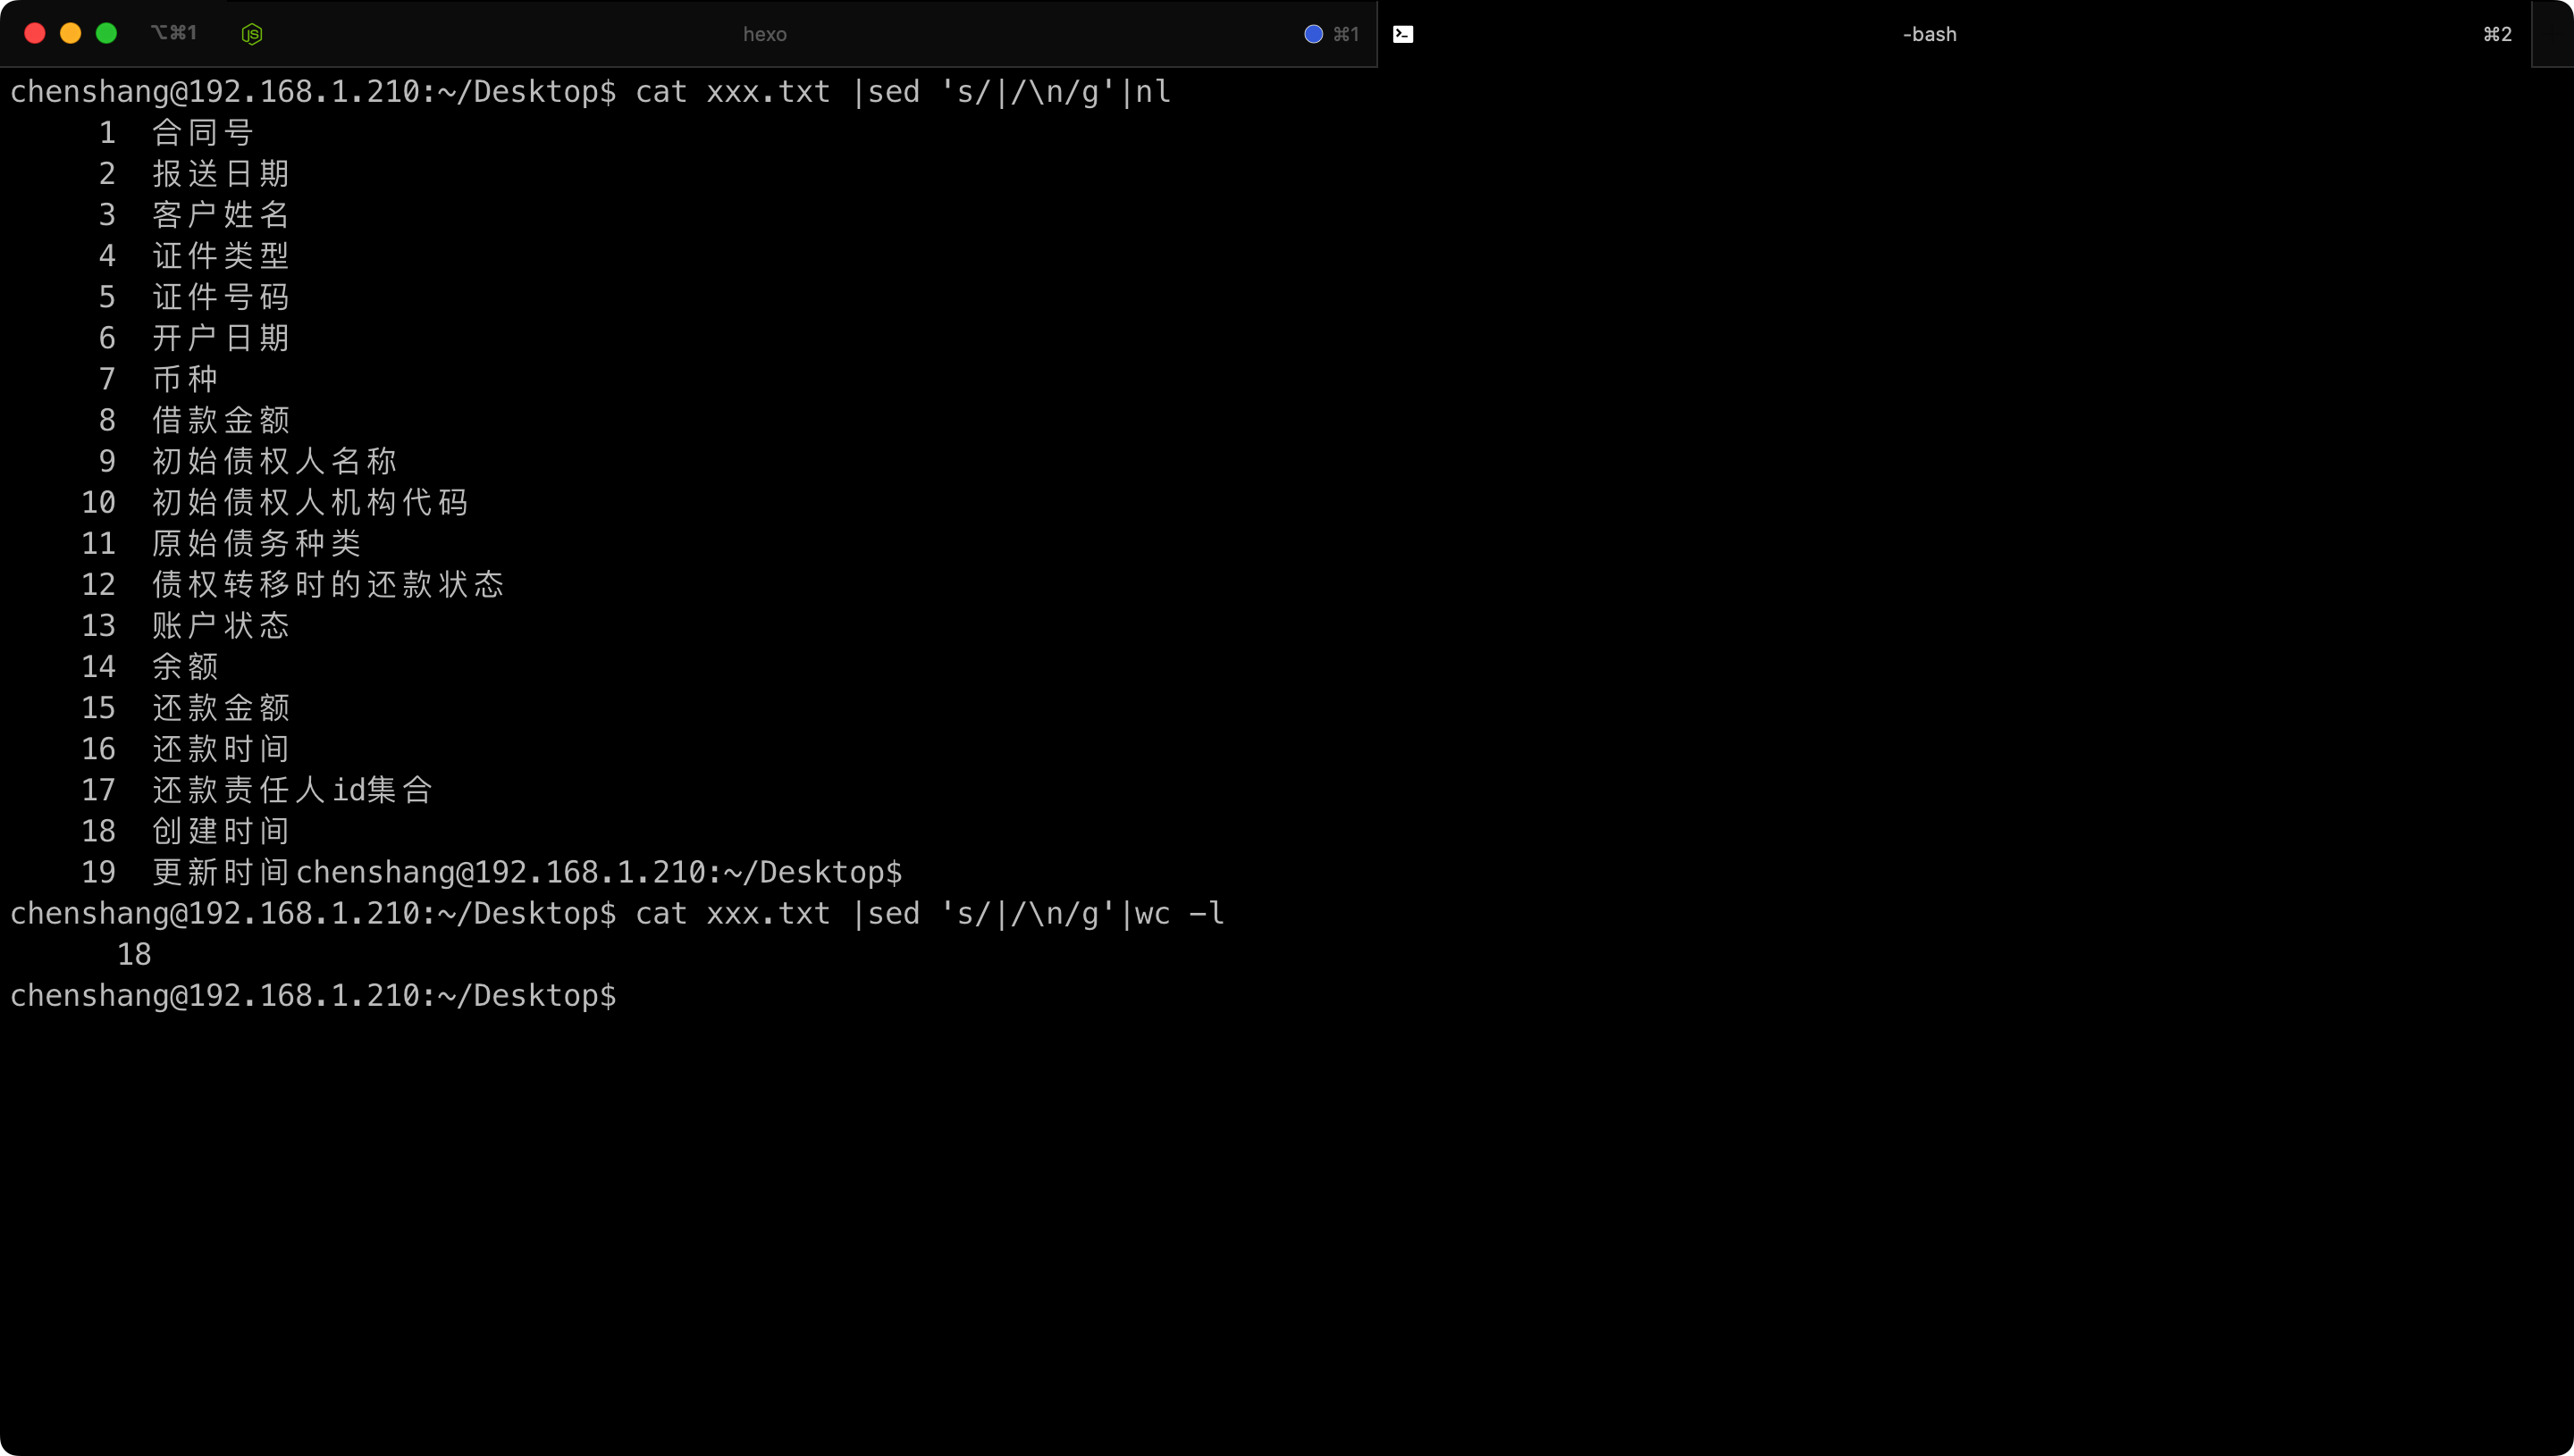2574x1456 pixels.
Task: Select the -bash tab
Action: click(1929, 34)
